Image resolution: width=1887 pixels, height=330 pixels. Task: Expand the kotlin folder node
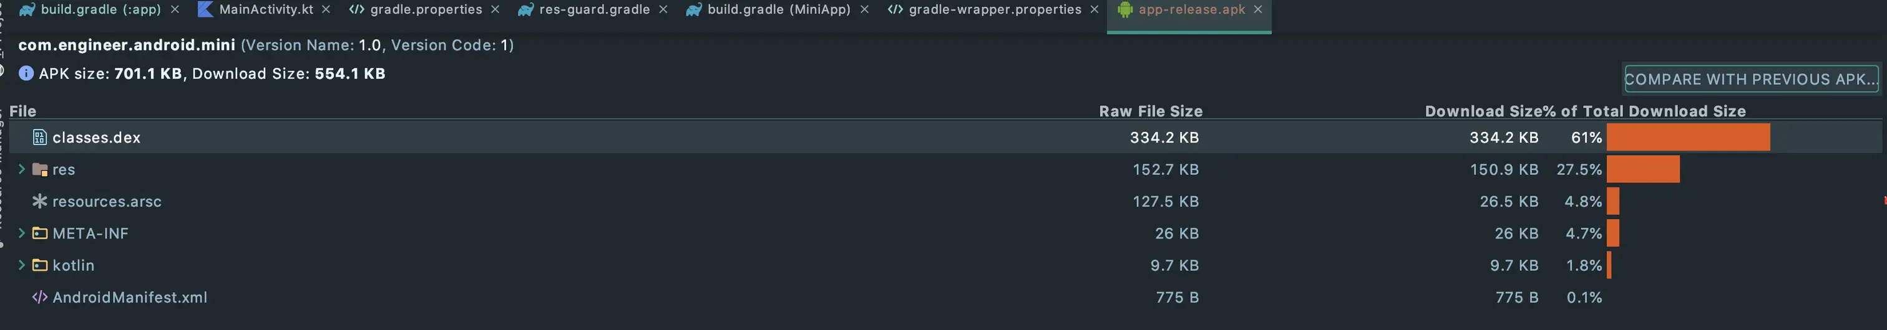(21, 265)
